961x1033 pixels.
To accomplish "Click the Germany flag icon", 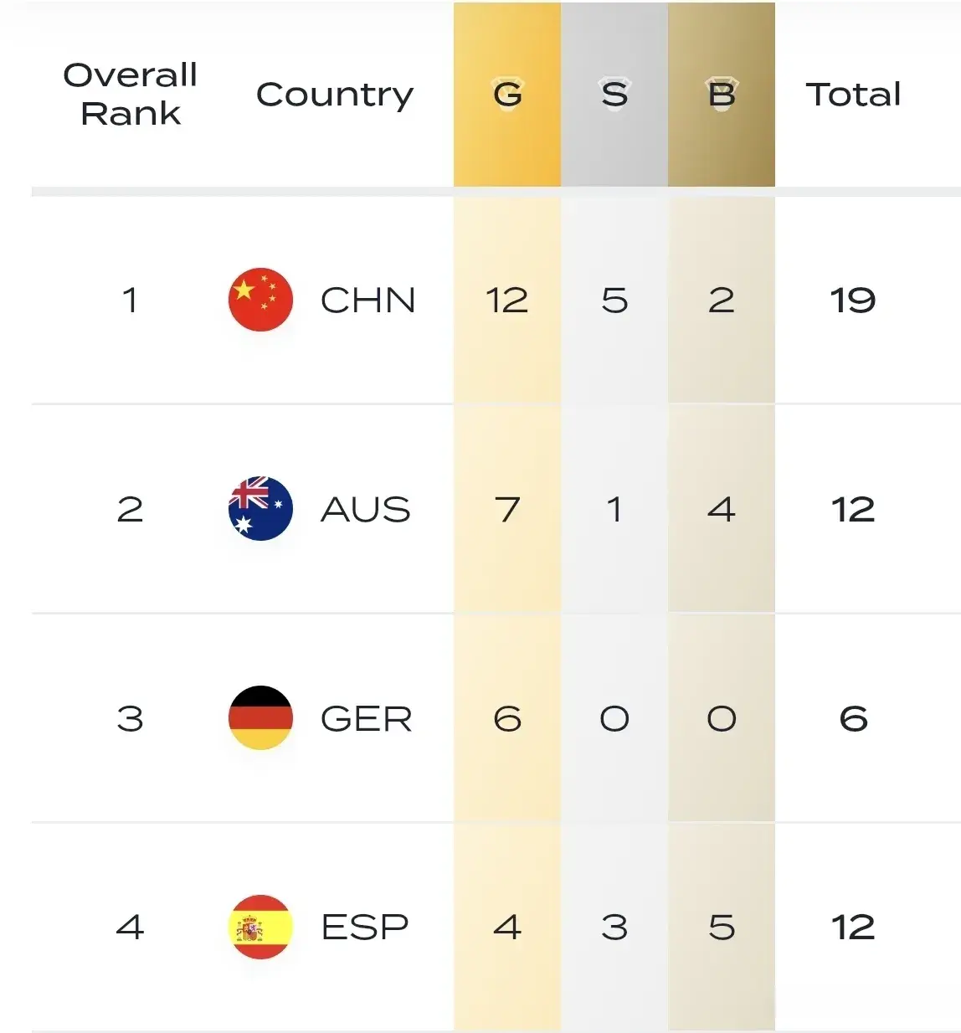I will click(260, 717).
